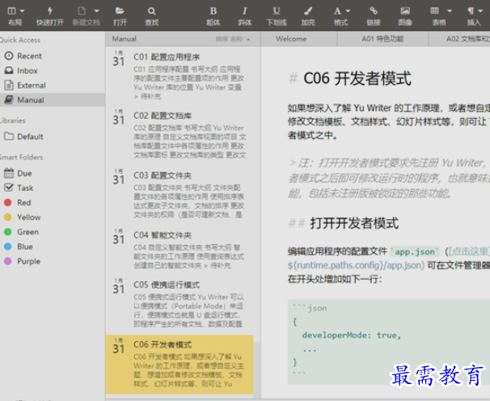Open document C04 智能文件夹

point(180,250)
